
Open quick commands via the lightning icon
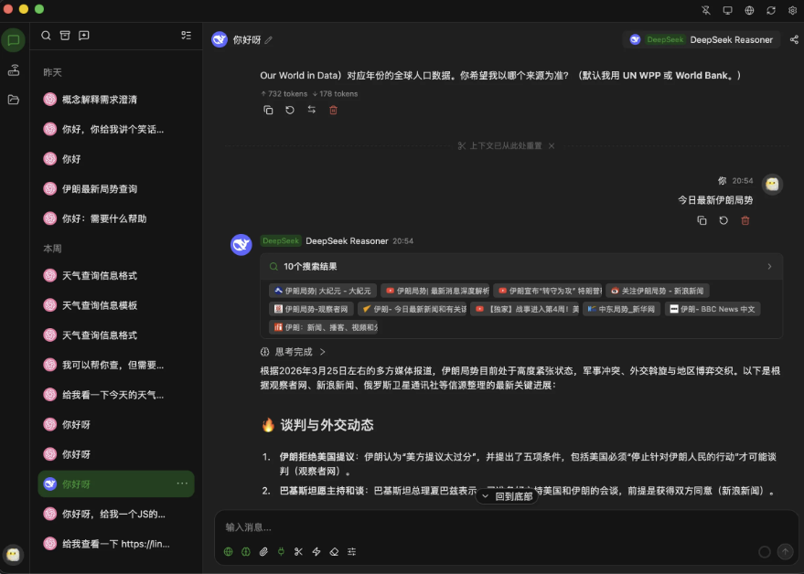coord(315,551)
